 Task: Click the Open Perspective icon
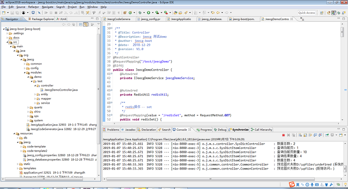[321, 13]
